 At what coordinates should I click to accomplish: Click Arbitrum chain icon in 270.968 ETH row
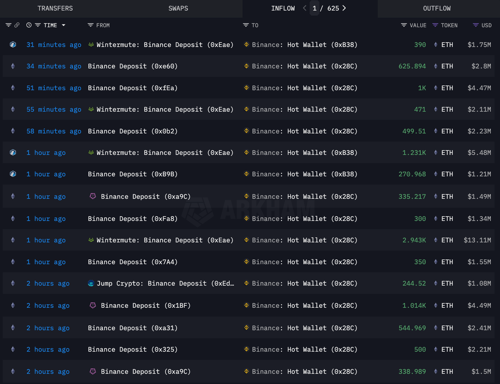[13, 174]
